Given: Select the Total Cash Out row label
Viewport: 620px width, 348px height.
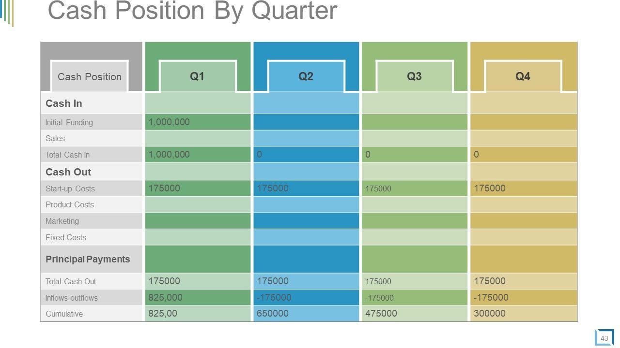Looking at the screenshot, I should tap(71, 281).
